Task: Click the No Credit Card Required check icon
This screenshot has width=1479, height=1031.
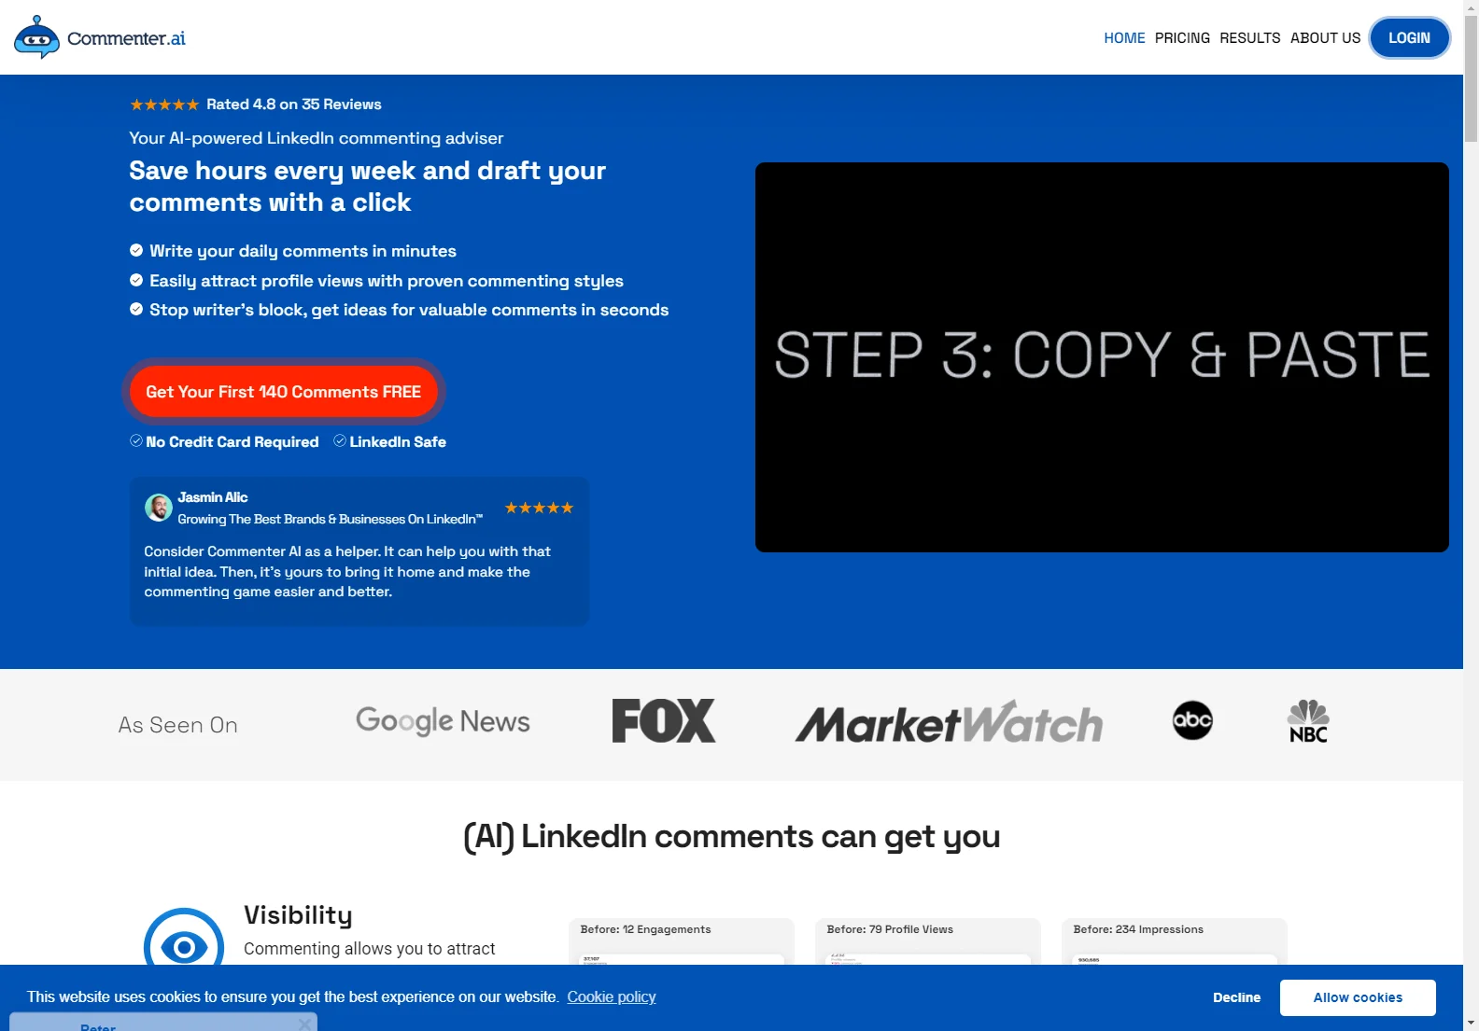Action: [136, 440]
